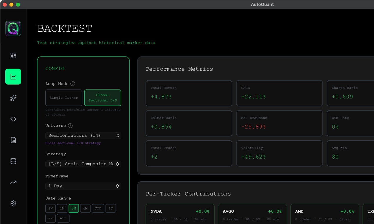Select the NVDA ticker contribution card
Image resolution: width=374 pixels, height=224 pixels.
[x=180, y=214]
